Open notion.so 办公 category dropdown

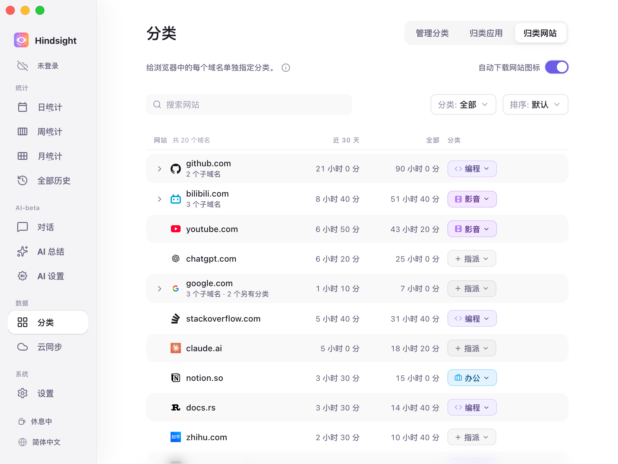pos(472,378)
